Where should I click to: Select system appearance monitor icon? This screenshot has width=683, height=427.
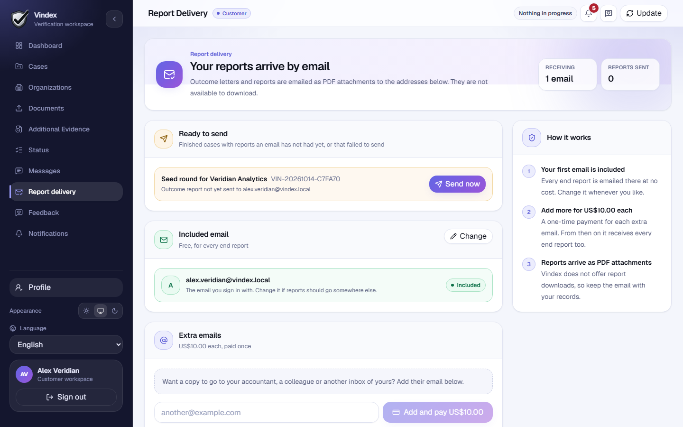[101, 311]
